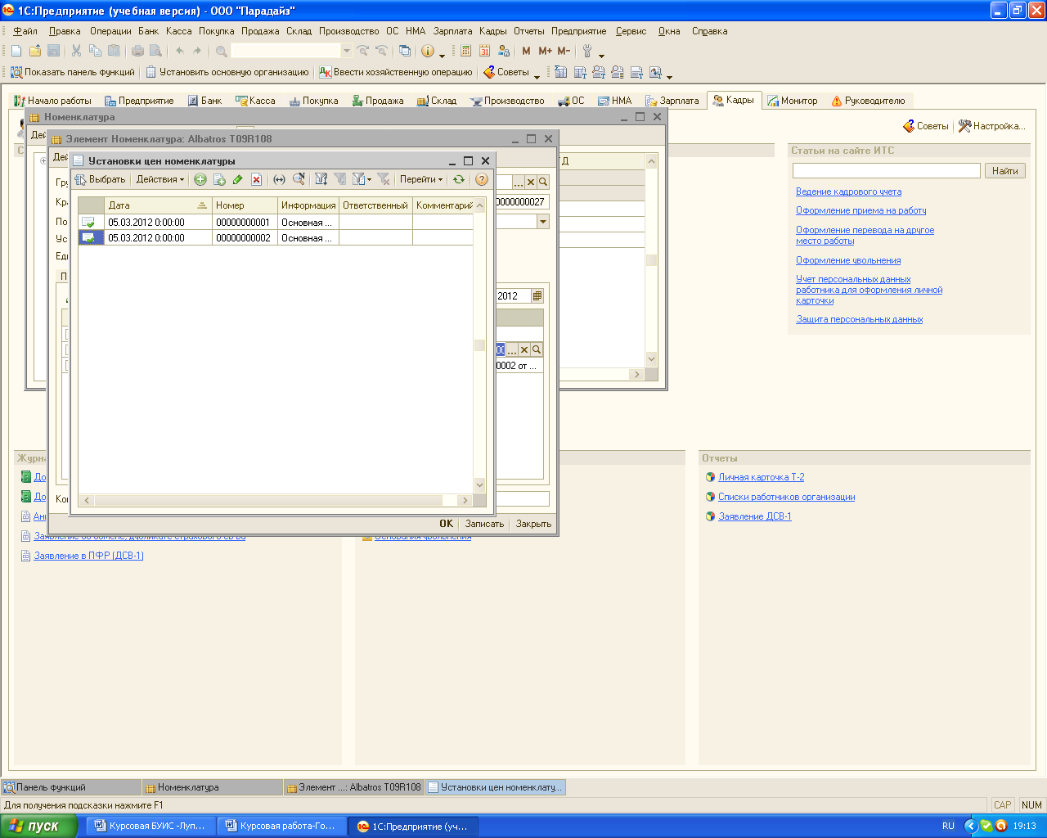This screenshot has width=1047, height=838.
Task: Open the calculator icon in main toolbar
Action: pos(465,51)
